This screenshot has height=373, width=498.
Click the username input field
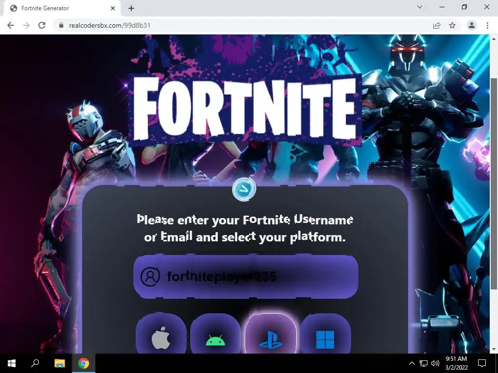tap(246, 276)
